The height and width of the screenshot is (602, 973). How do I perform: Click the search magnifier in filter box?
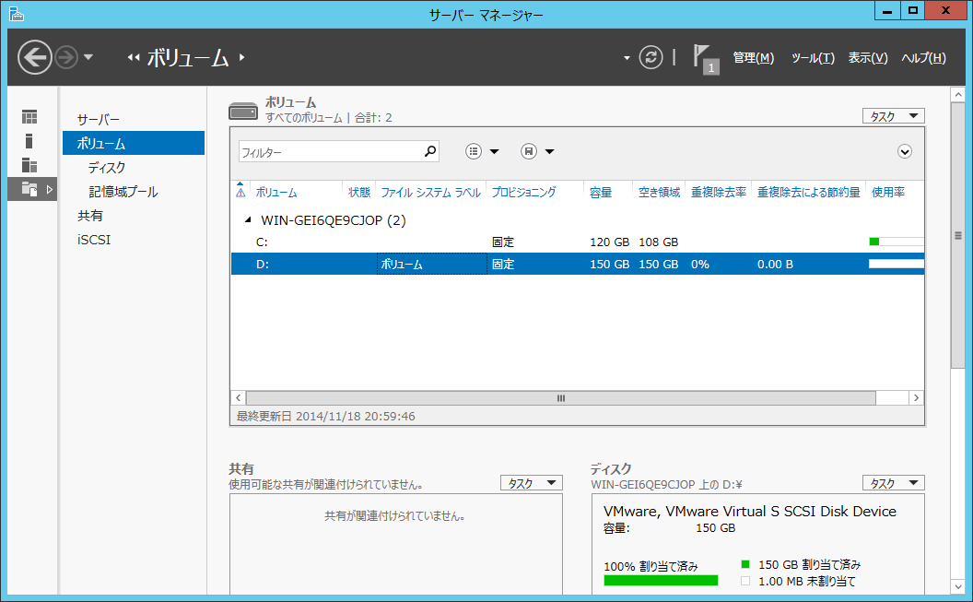pos(429,152)
